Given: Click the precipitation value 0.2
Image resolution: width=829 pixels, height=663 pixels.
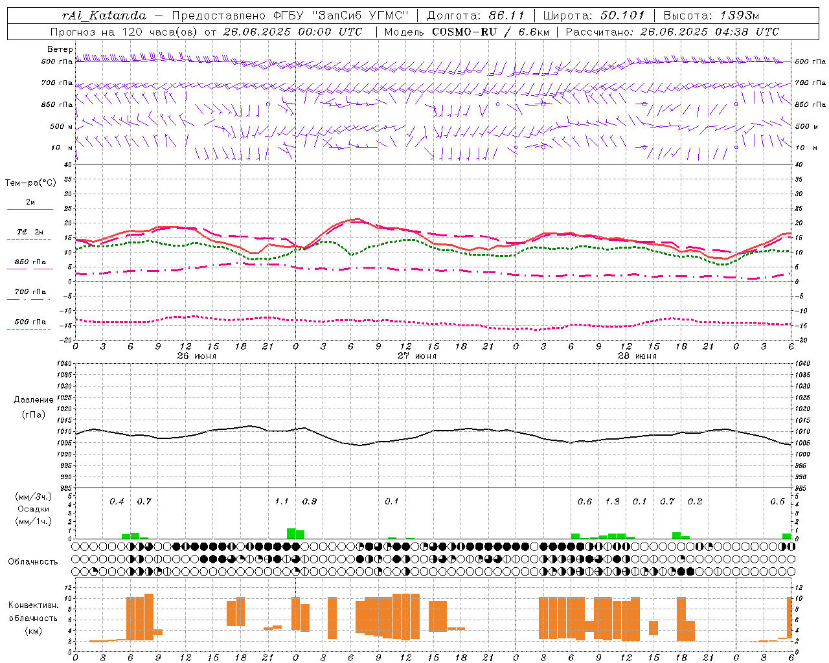Looking at the screenshot, I should (x=695, y=502).
